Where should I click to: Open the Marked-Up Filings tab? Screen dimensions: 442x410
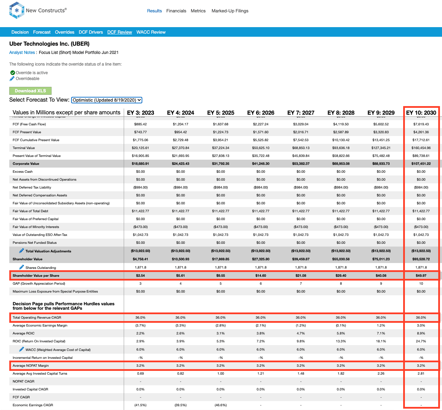[x=230, y=11]
